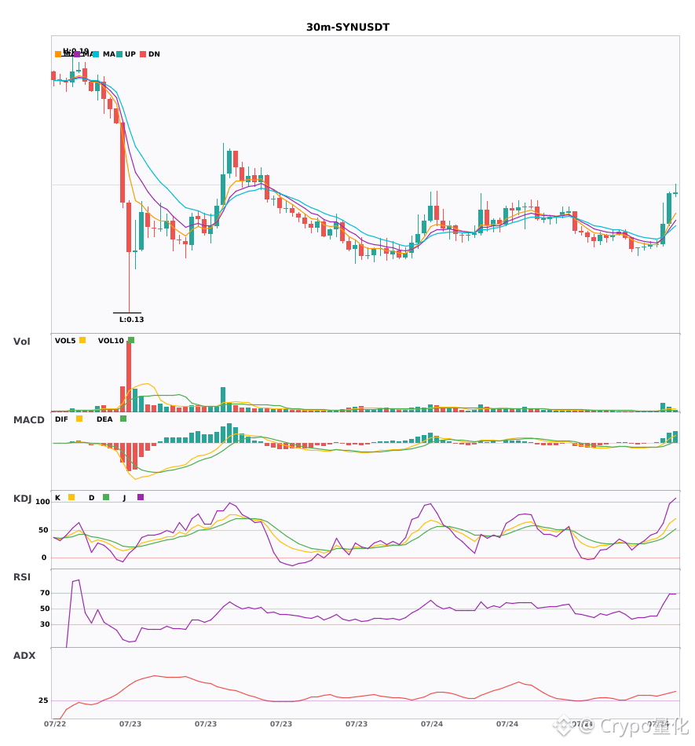Image resolution: width=695 pixels, height=746 pixels.
Task: Click the cyan MA legend swatch
Action: click(x=96, y=54)
